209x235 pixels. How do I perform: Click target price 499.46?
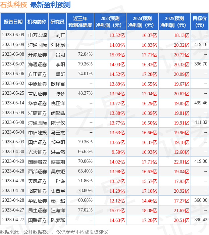tap(201, 103)
